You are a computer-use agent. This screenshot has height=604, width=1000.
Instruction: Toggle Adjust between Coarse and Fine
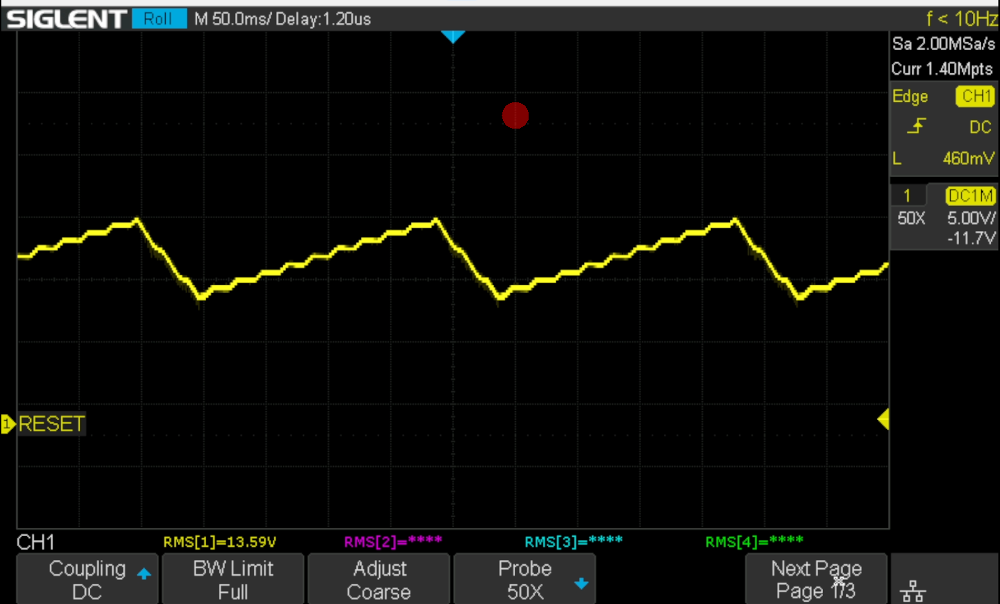pyautogui.click(x=379, y=580)
